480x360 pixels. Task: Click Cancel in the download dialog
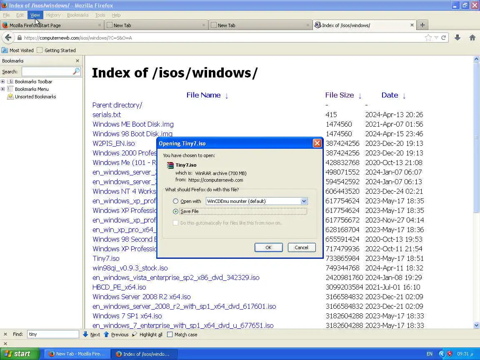tap(302, 247)
